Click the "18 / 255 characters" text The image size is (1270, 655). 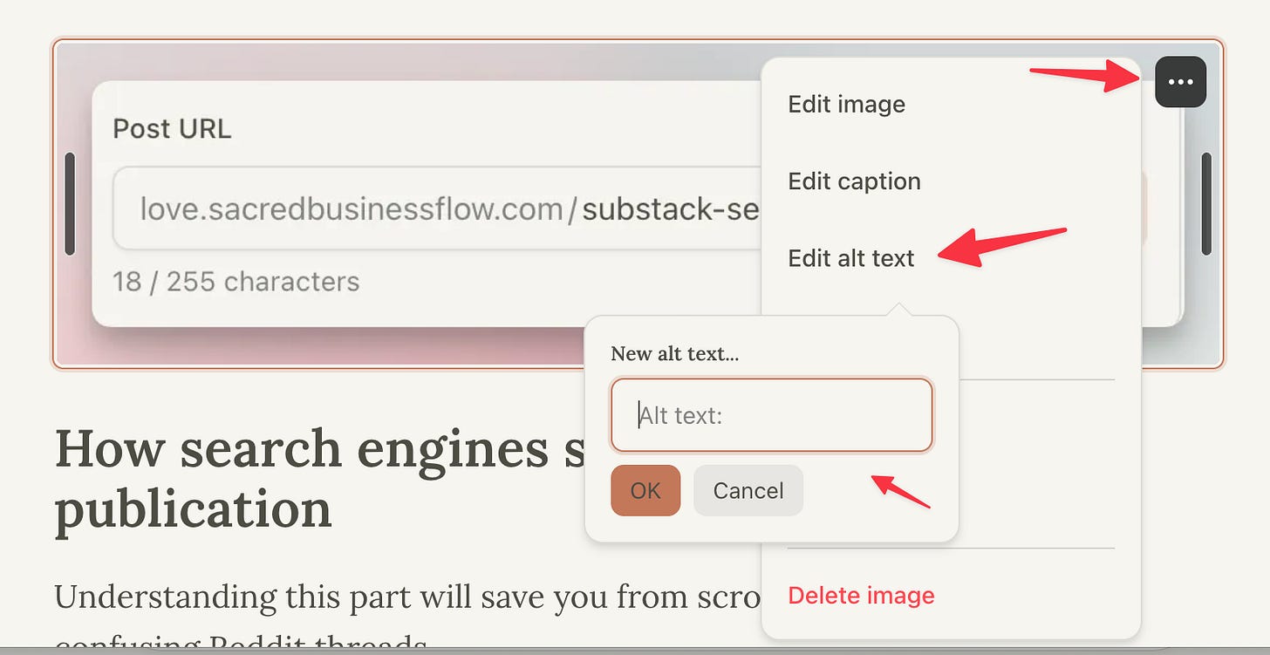[236, 282]
